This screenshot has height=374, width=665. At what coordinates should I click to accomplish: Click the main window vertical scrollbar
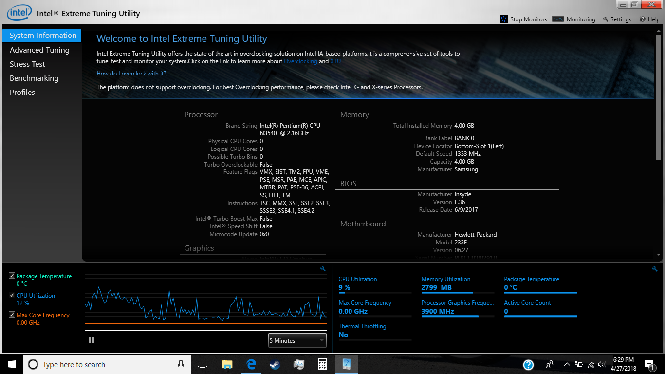point(659,97)
